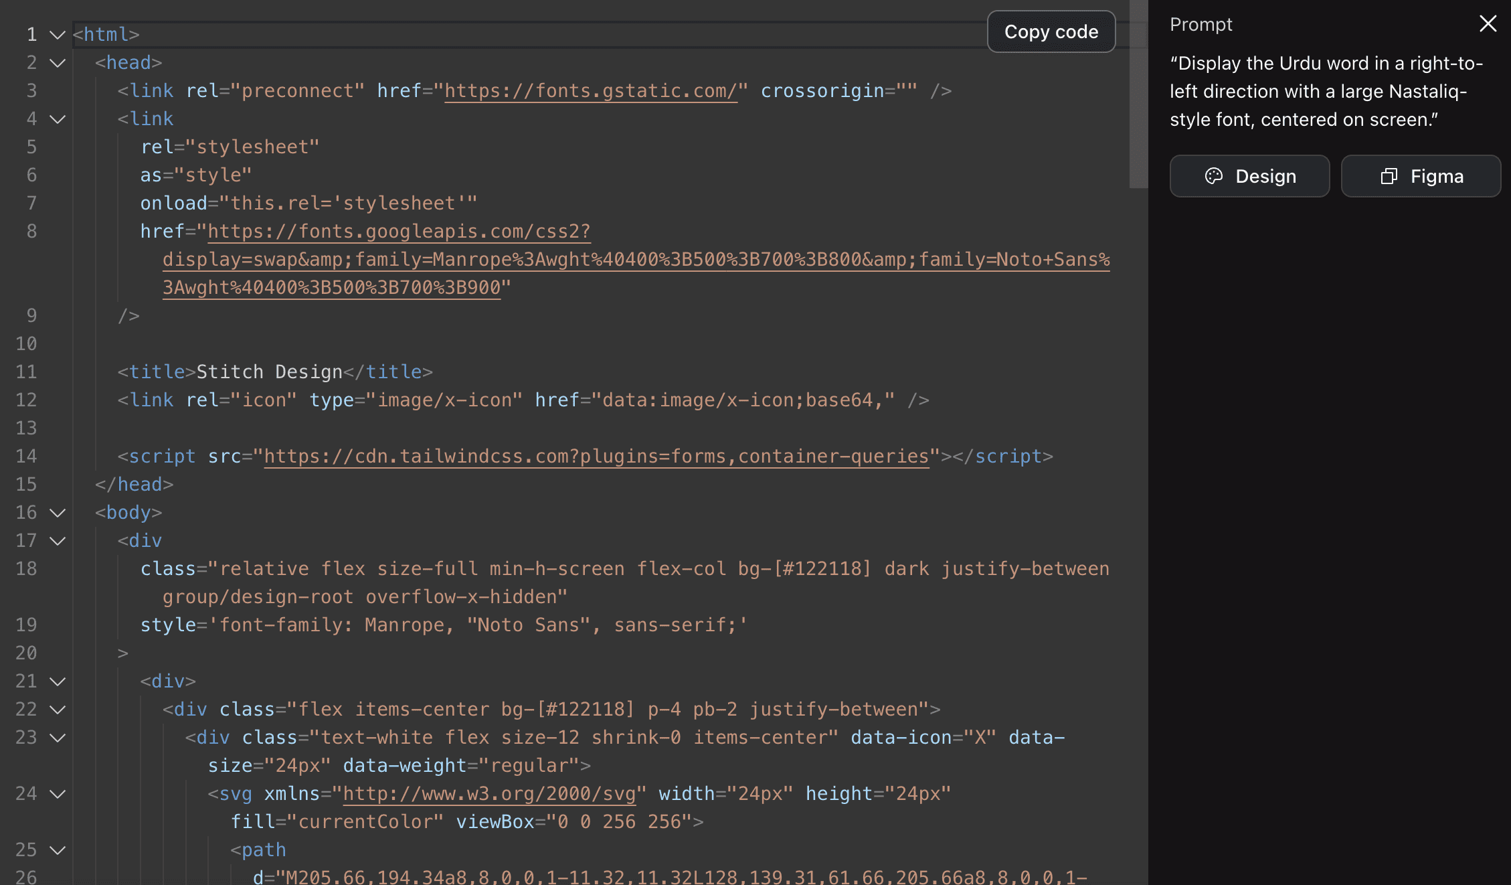Click the w3.org svg namespace link
Screen dimensions: 1511x885
pyautogui.click(x=488, y=794)
